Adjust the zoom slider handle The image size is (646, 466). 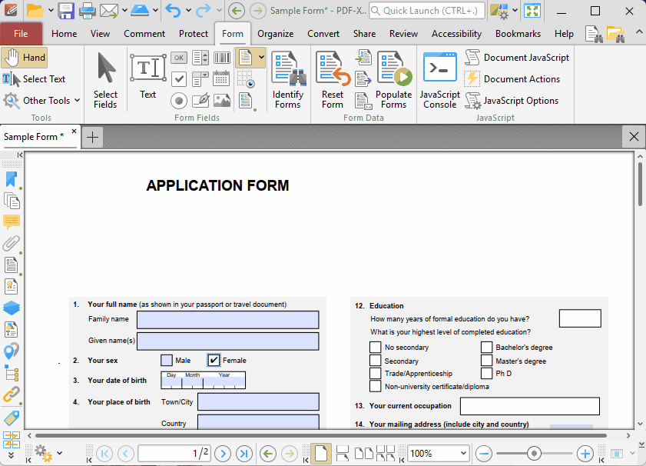[534, 454]
